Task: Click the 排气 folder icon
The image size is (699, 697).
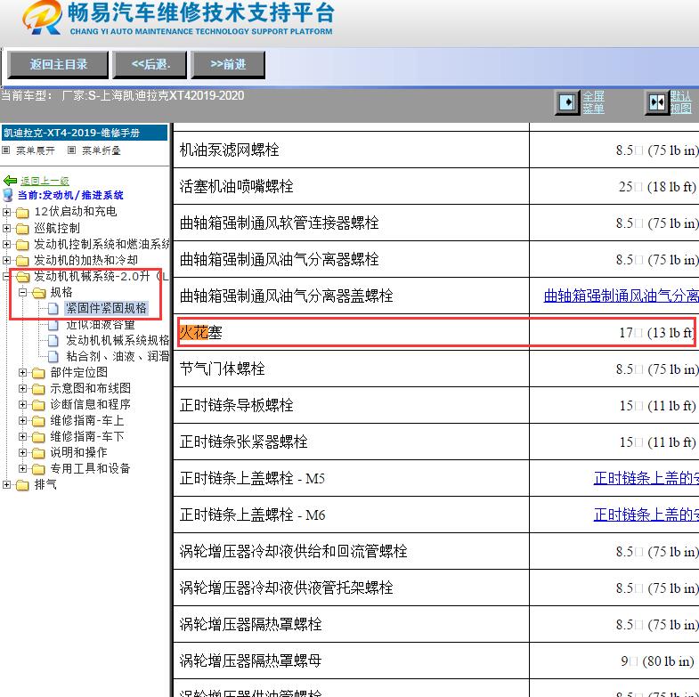Action: [22, 485]
